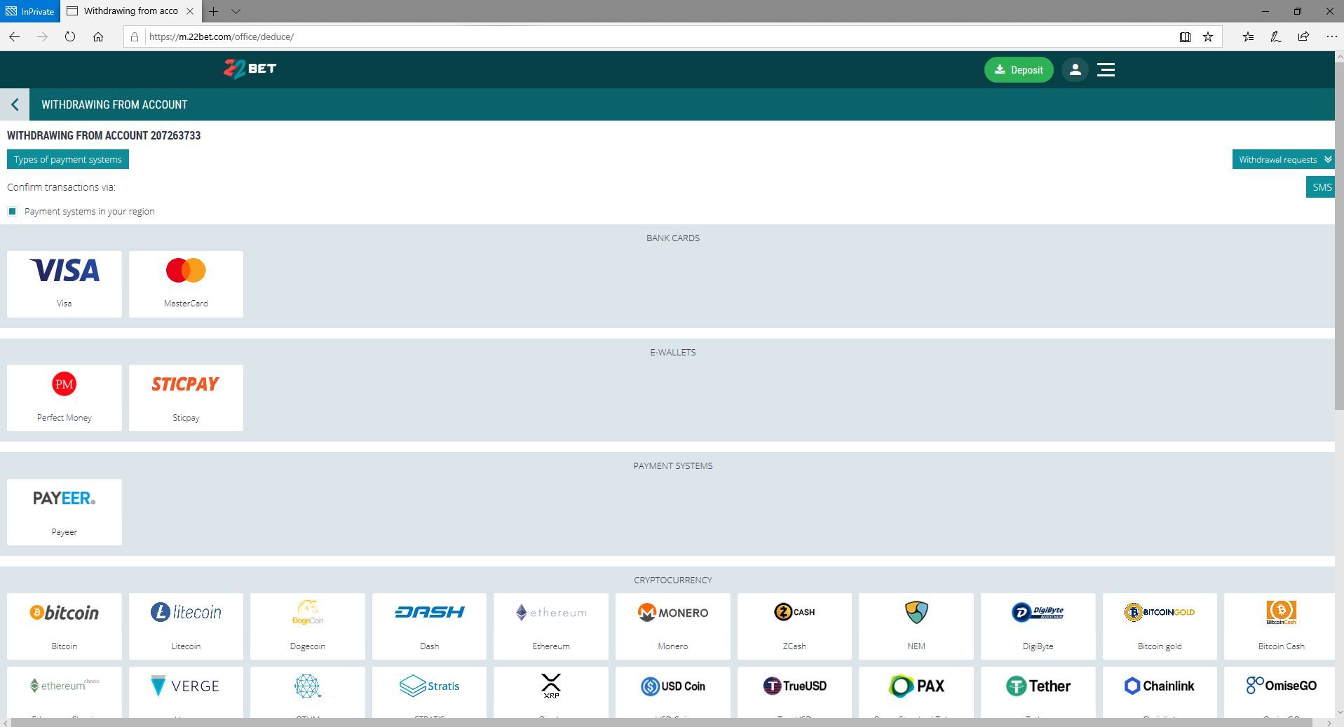The width and height of the screenshot is (1344, 727).
Task: Select the Litecoin tile
Action: pos(186,626)
